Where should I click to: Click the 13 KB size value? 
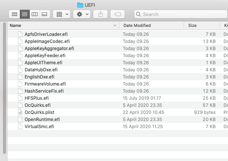tap(209, 41)
